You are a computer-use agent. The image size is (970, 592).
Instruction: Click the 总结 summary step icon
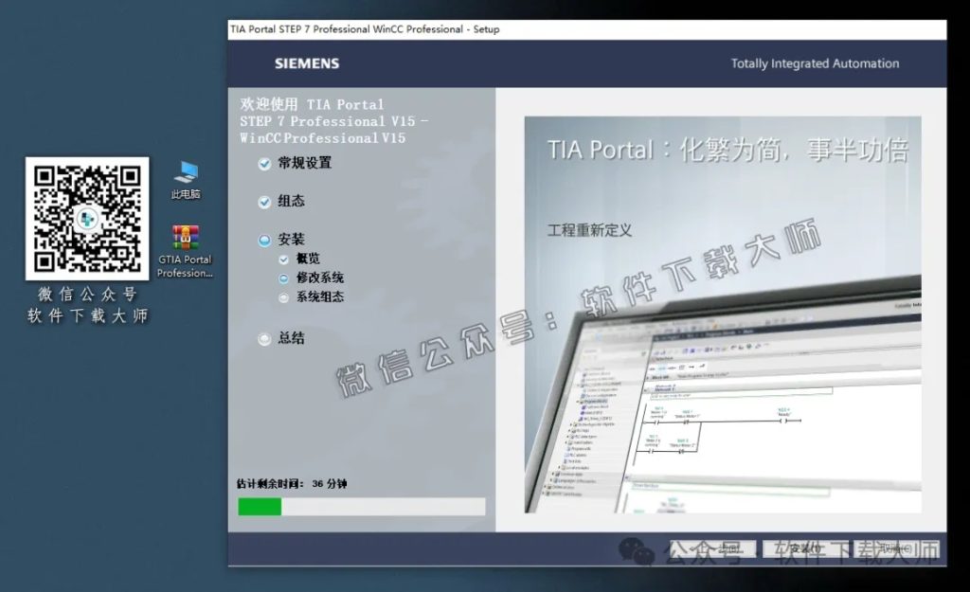[x=263, y=338]
